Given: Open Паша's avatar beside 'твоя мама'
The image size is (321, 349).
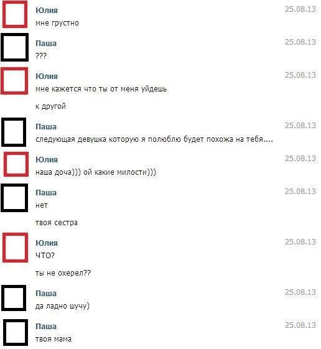Looking at the screenshot, I should [16, 333].
